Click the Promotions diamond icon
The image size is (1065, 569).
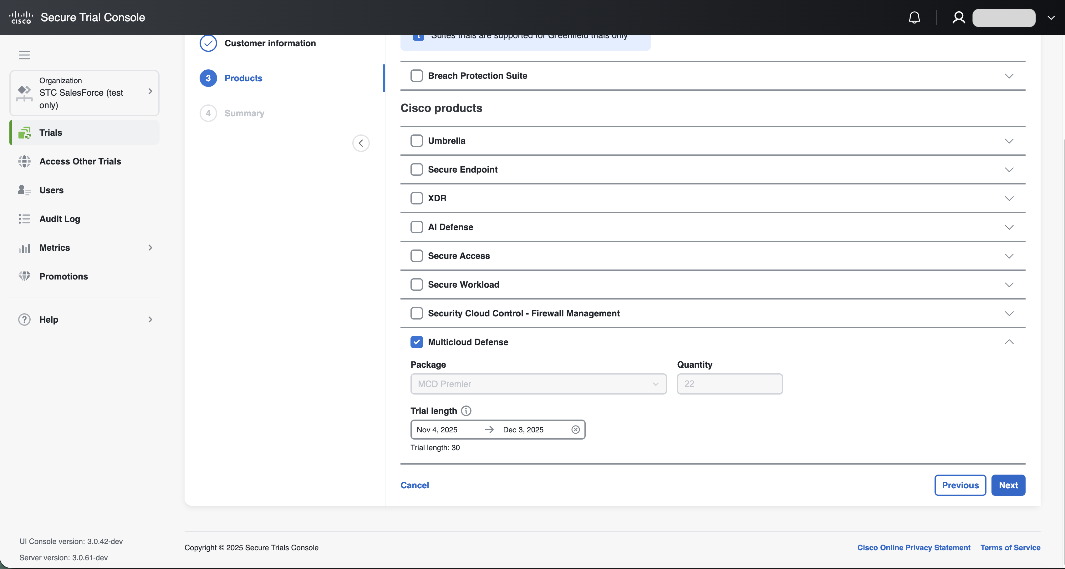click(x=24, y=276)
